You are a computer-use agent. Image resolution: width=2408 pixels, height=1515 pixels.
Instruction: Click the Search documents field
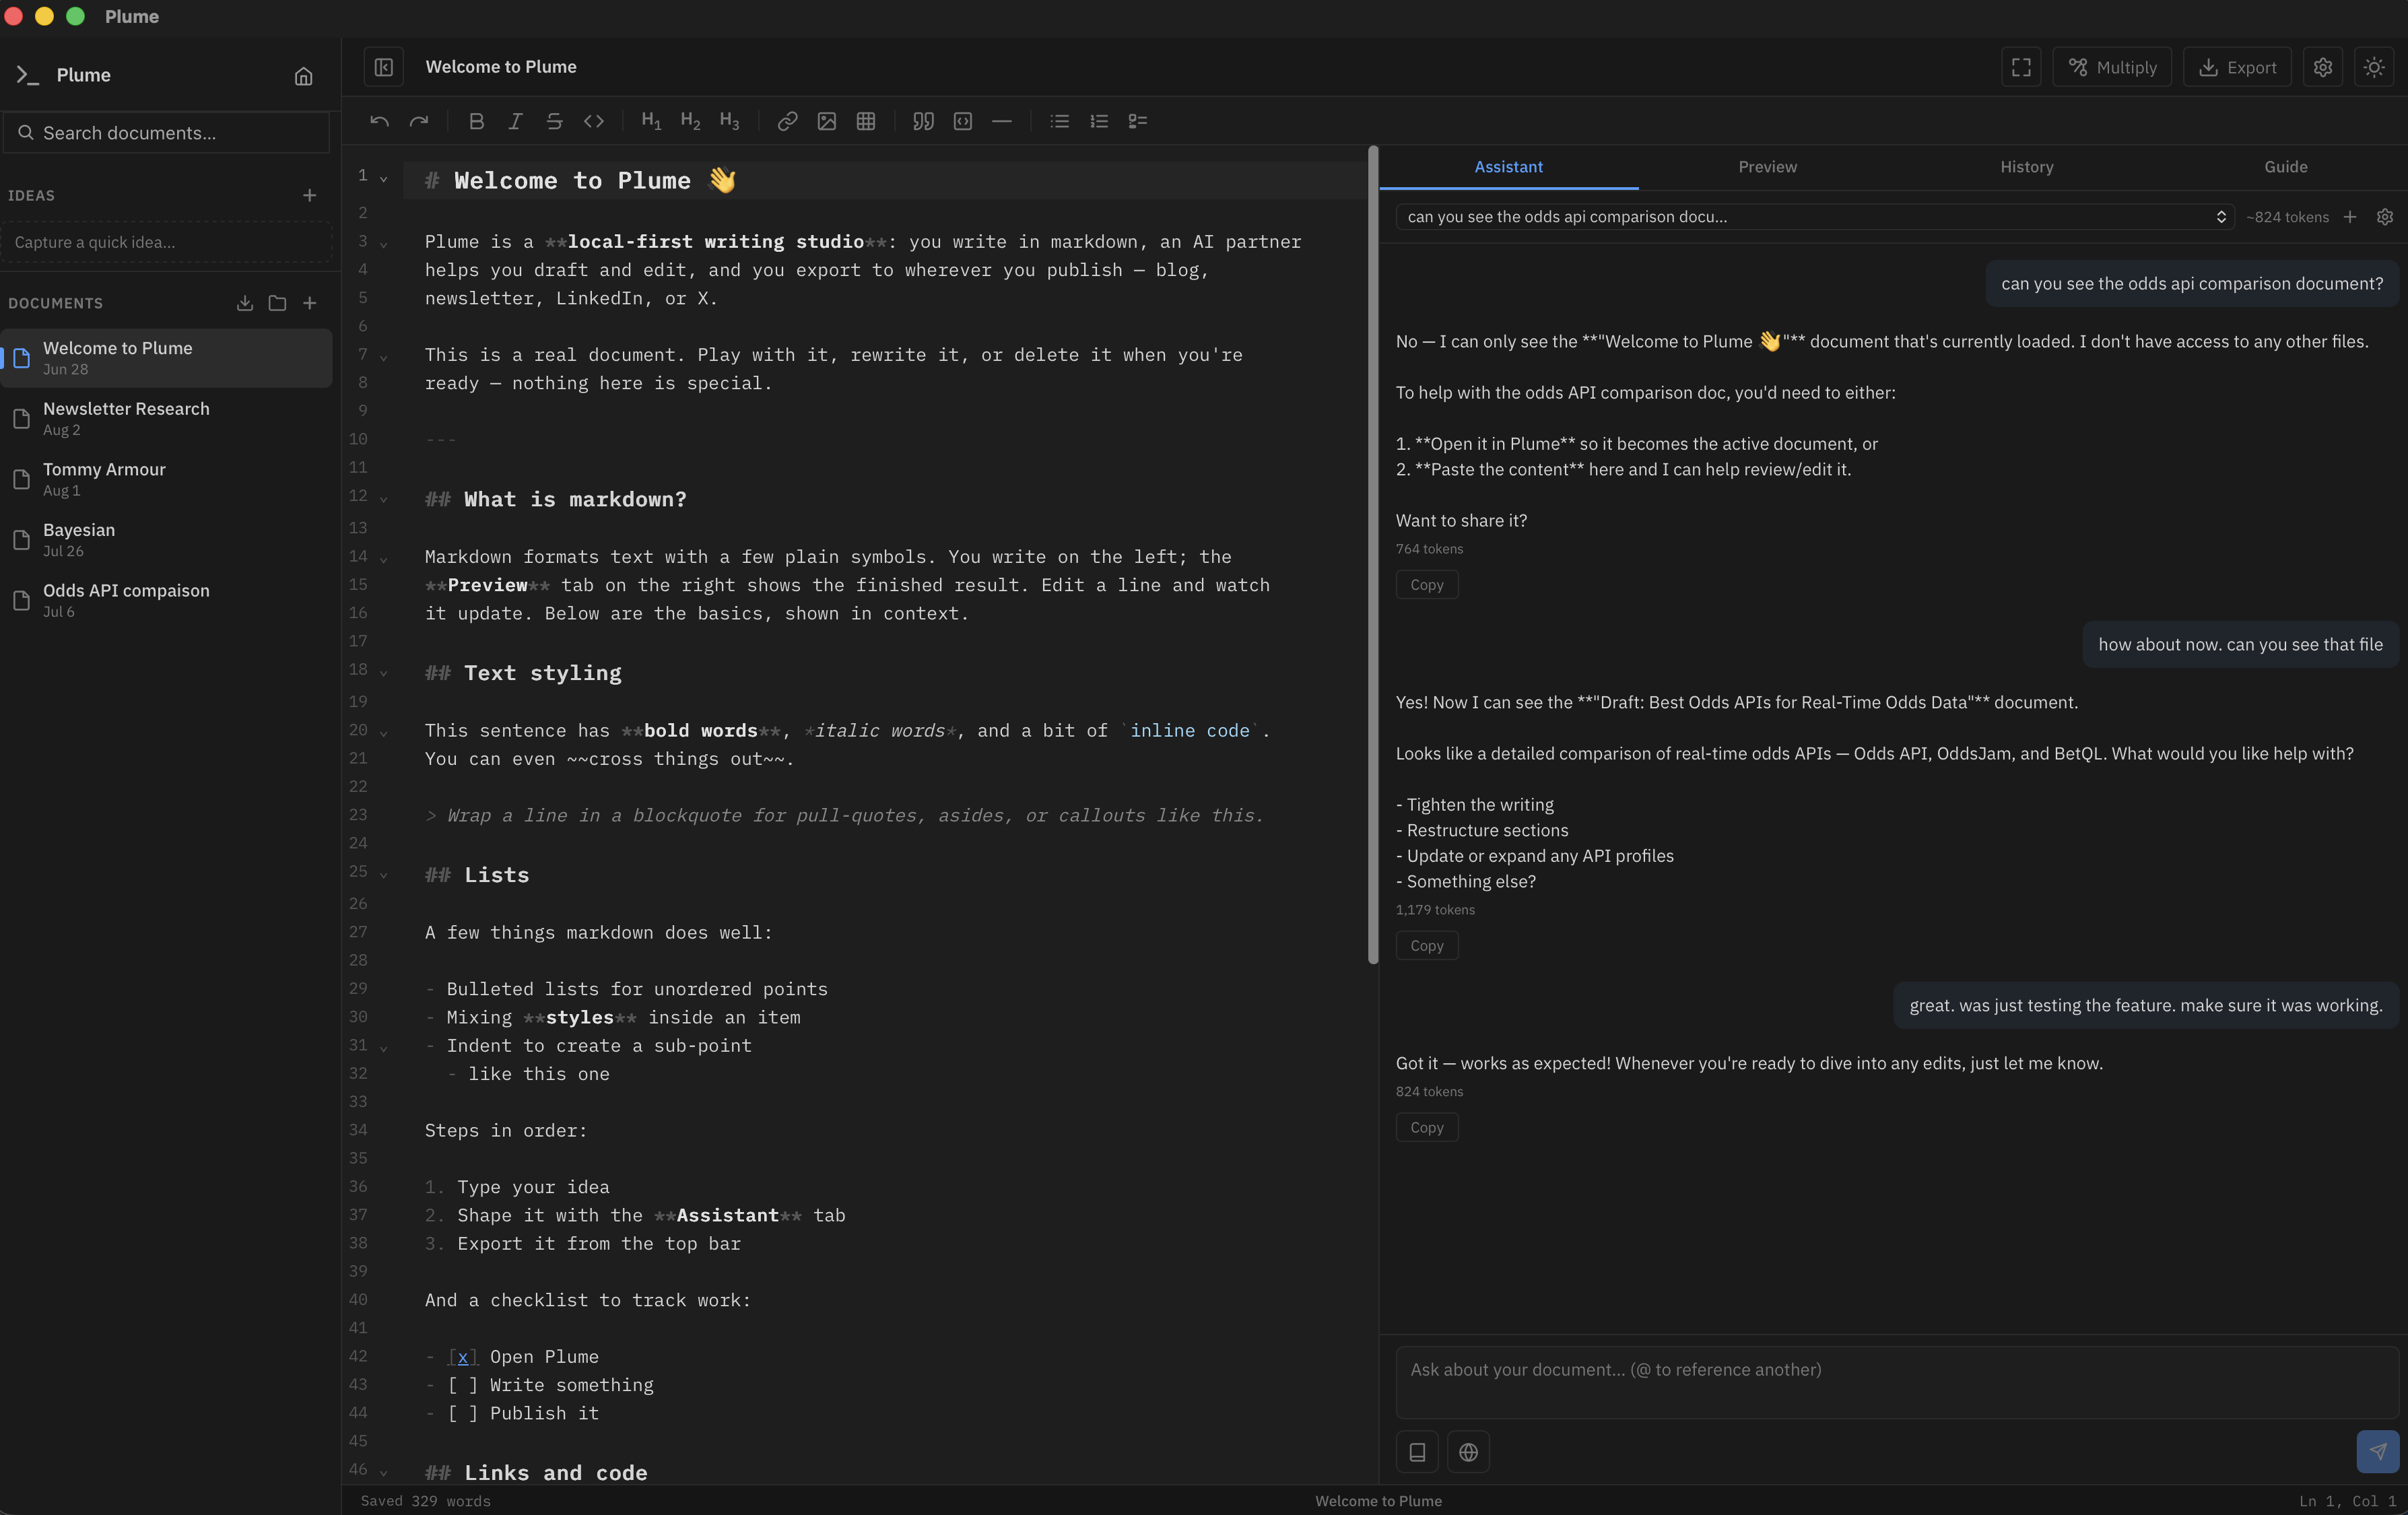pos(167,133)
